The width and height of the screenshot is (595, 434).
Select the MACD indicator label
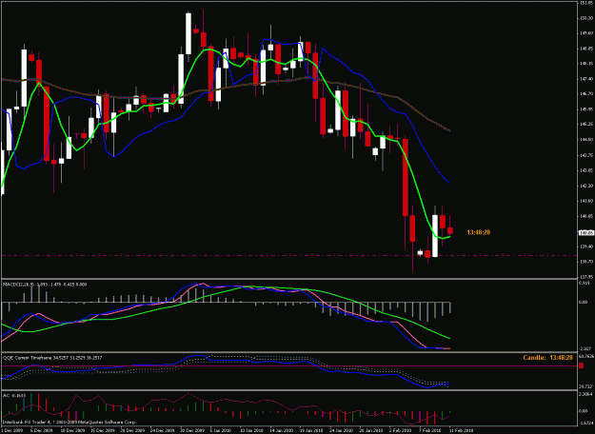[43, 285]
